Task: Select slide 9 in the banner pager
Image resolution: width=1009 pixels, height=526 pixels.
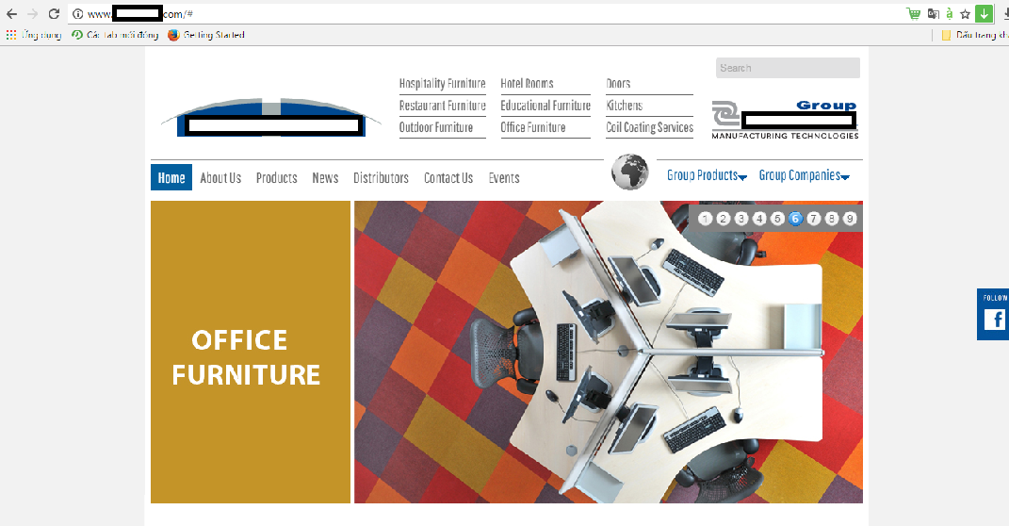Action: click(850, 219)
